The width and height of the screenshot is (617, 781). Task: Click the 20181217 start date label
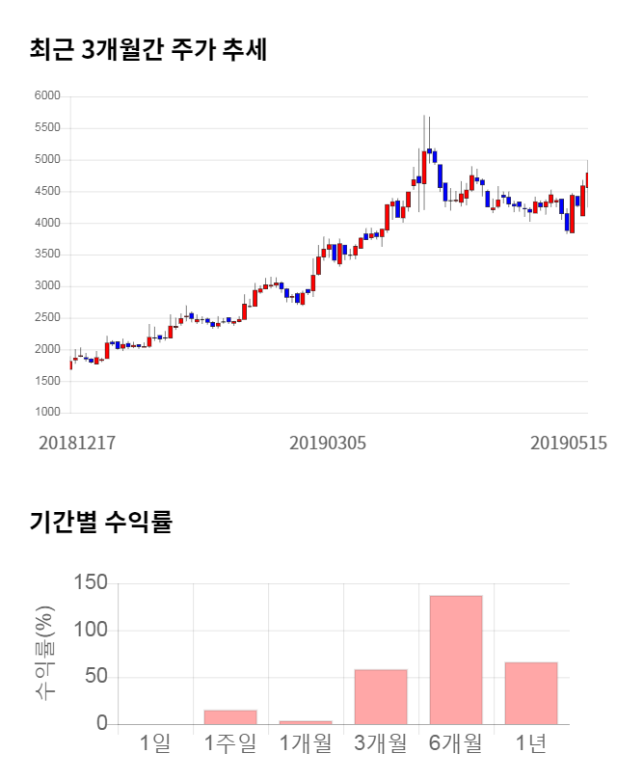[77, 443]
